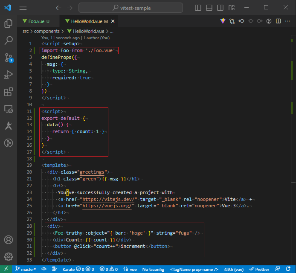
Task: Open the Remote Explorer view
Action: point(8,109)
